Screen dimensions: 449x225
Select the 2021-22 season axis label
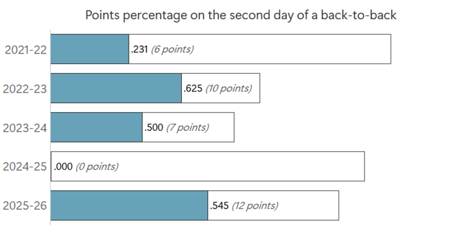(25, 50)
